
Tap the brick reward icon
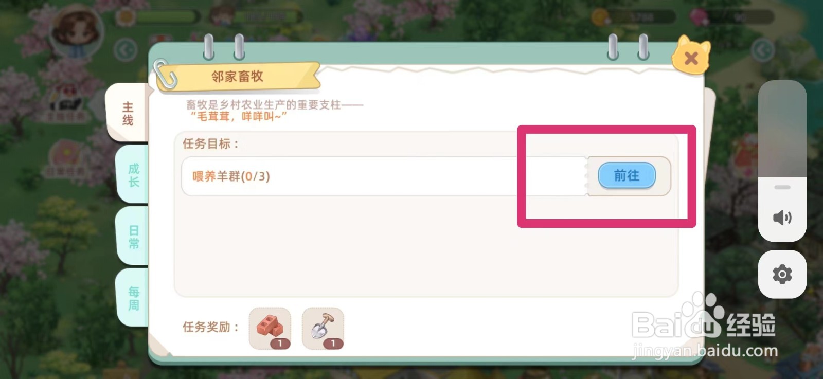pyautogui.click(x=270, y=329)
